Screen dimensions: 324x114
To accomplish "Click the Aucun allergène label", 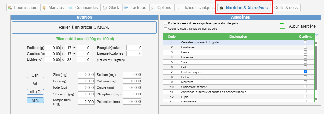I will pos(302,26).
